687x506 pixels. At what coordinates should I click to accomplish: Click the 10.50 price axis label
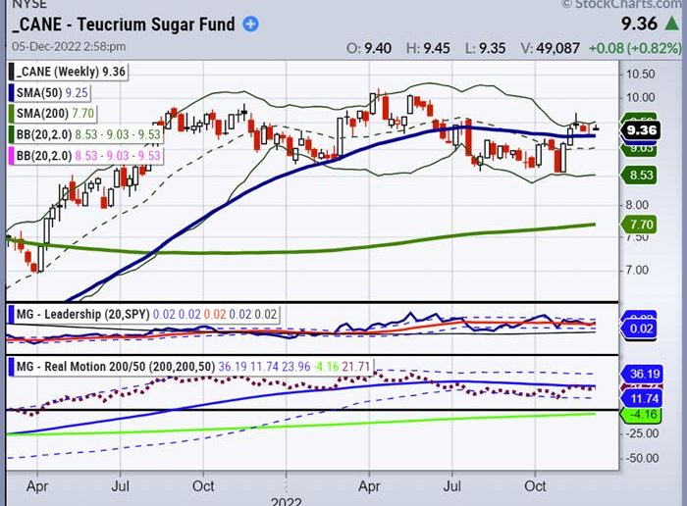(x=640, y=74)
